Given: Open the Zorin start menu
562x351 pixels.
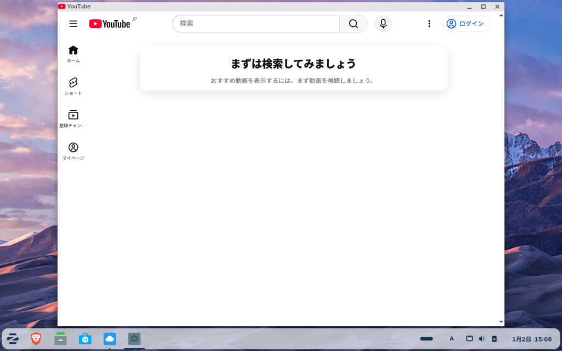Looking at the screenshot, I should (13, 338).
